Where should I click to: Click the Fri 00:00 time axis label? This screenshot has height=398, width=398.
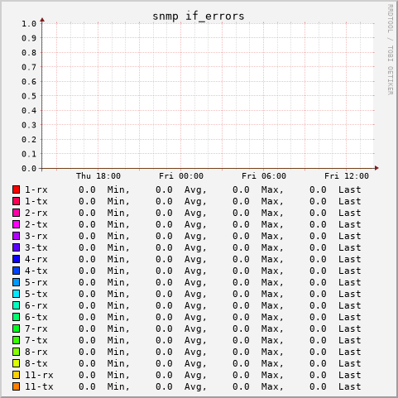(x=181, y=176)
